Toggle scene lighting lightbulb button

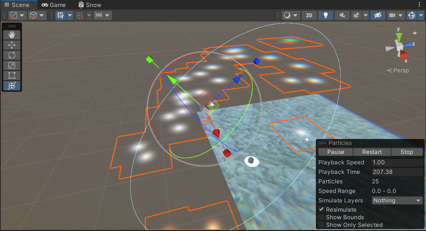point(325,15)
